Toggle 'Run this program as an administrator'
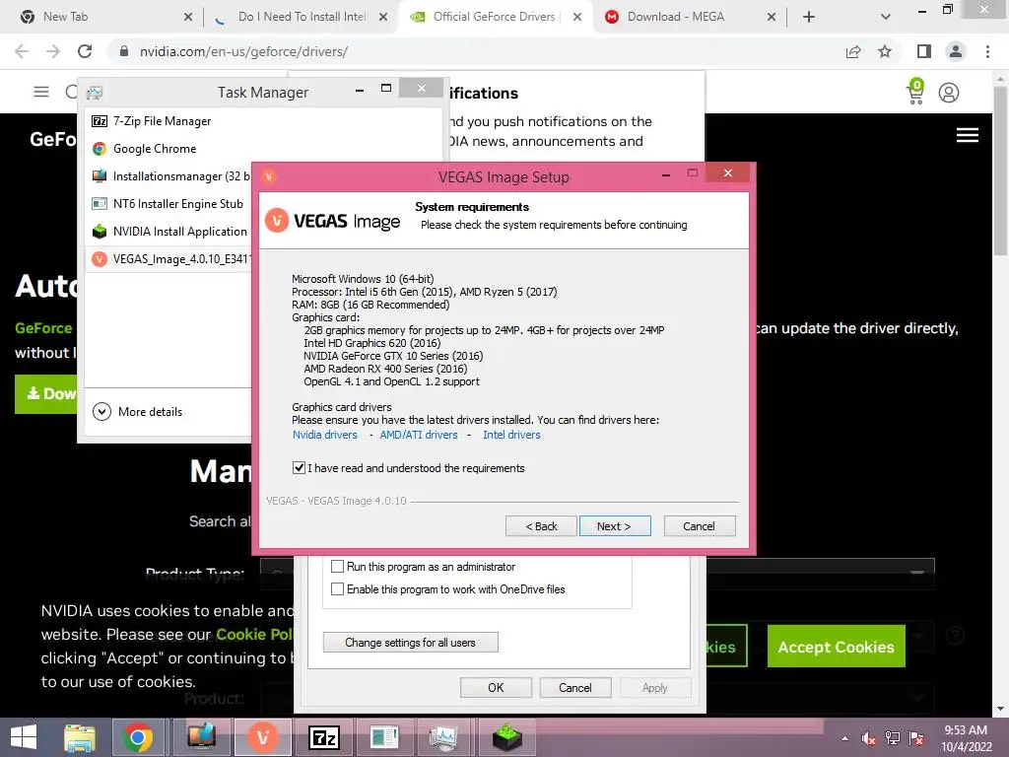This screenshot has width=1009, height=757. (337, 567)
